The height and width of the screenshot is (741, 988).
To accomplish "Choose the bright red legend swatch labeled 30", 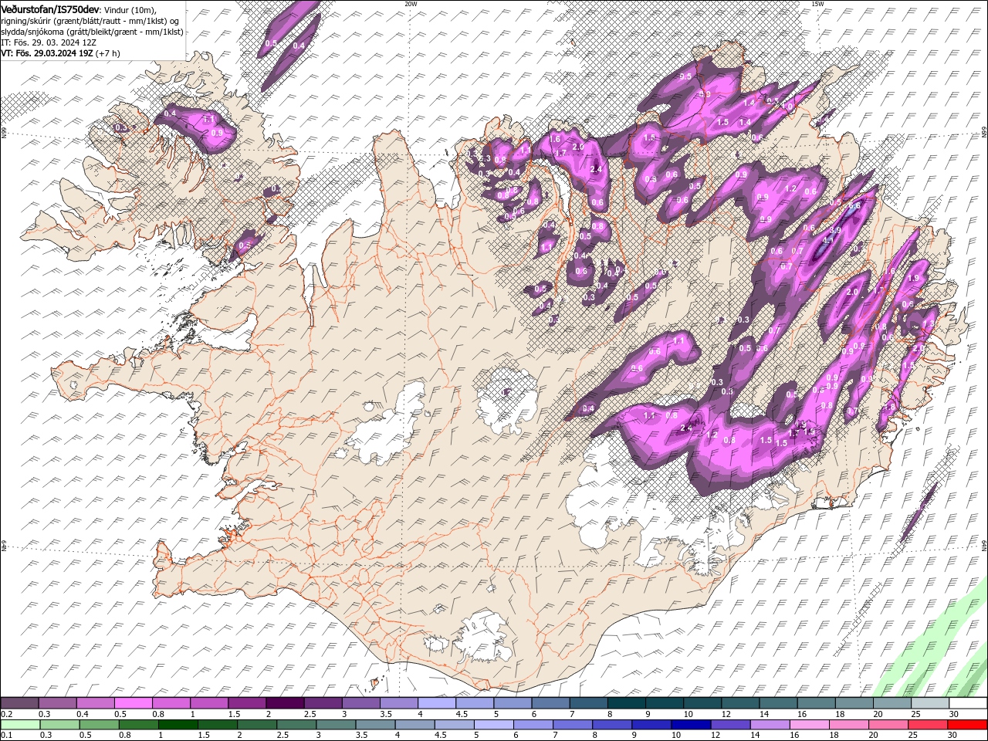I will (x=967, y=725).
